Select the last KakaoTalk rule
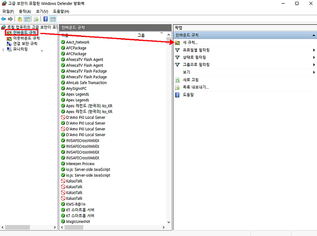Image resolution: width=317 pixels, height=236 pixels. 74,199
